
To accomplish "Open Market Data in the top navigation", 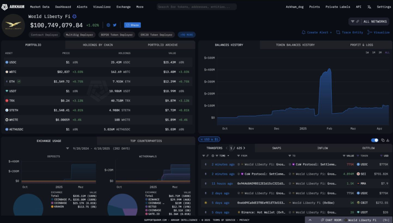I will point(40,7).
